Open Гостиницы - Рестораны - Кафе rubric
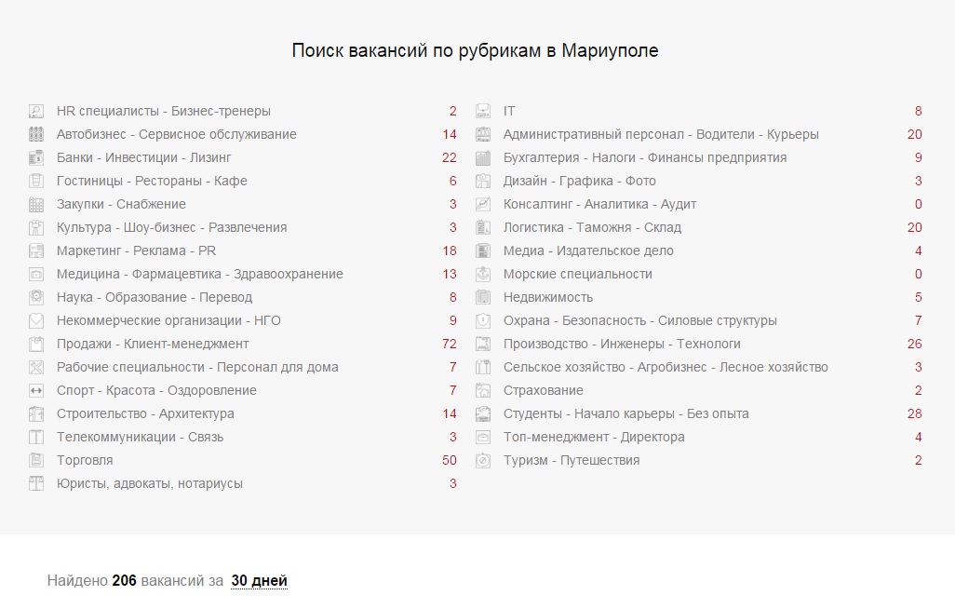 tap(152, 181)
